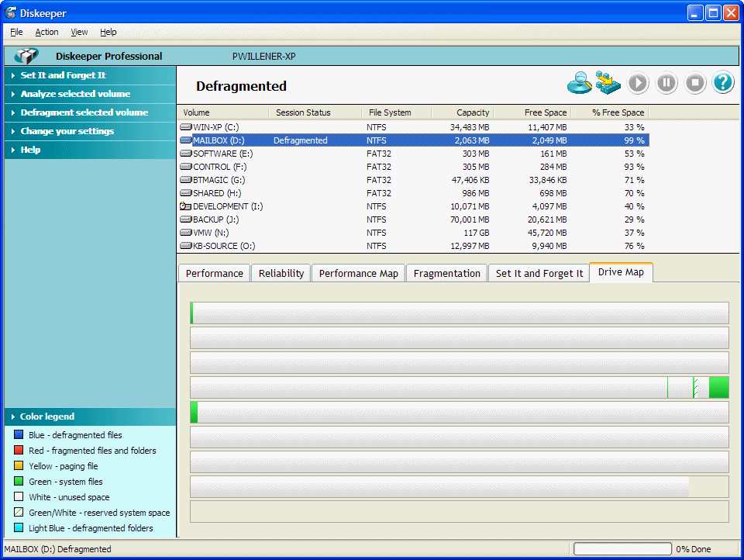Click the BACKUP (J:) drive icon
The height and width of the screenshot is (560, 744).
185,220
